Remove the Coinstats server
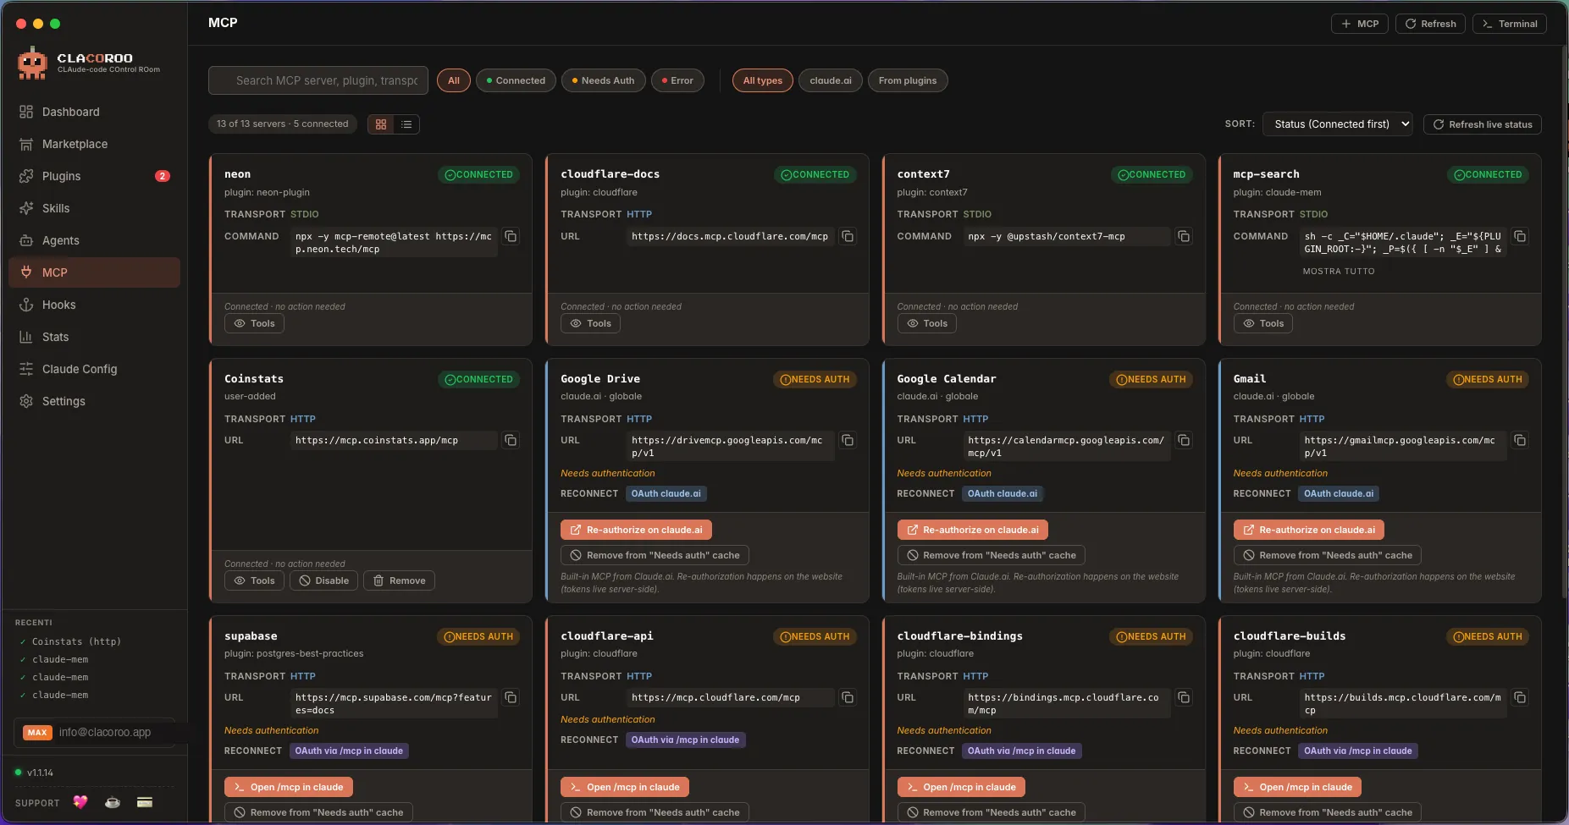Screen dimensions: 1569x825 [x=399, y=580]
